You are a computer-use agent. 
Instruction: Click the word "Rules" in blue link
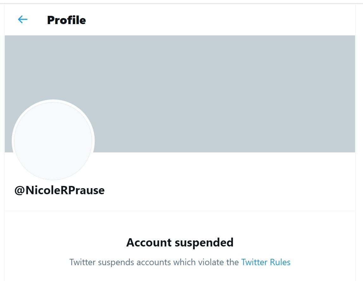click(x=280, y=262)
